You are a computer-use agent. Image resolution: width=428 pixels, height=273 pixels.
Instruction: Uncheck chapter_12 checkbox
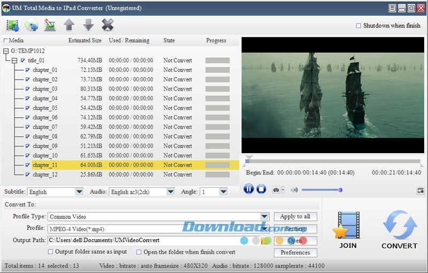(x=28, y=175)
